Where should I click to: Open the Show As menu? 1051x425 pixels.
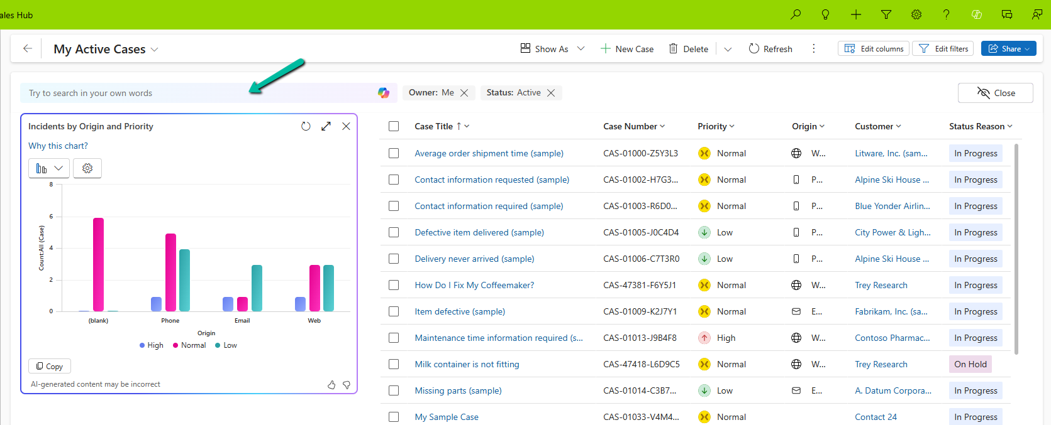pyautogui.click(x=552, y=49)
